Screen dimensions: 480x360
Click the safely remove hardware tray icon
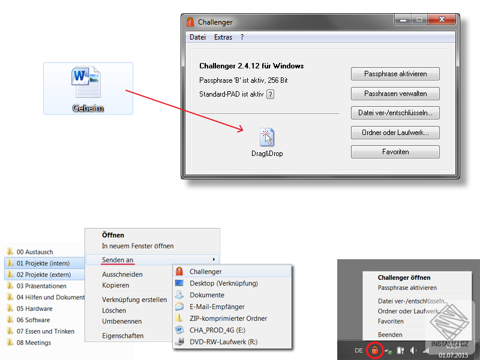[388, 351]
